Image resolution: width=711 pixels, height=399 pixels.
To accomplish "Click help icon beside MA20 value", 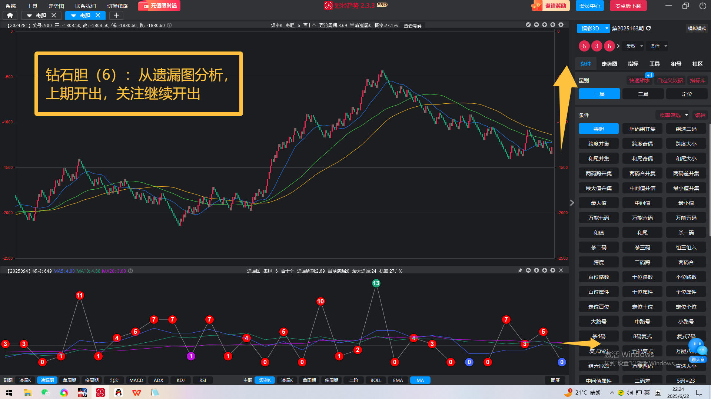I will tap(130, 271).
